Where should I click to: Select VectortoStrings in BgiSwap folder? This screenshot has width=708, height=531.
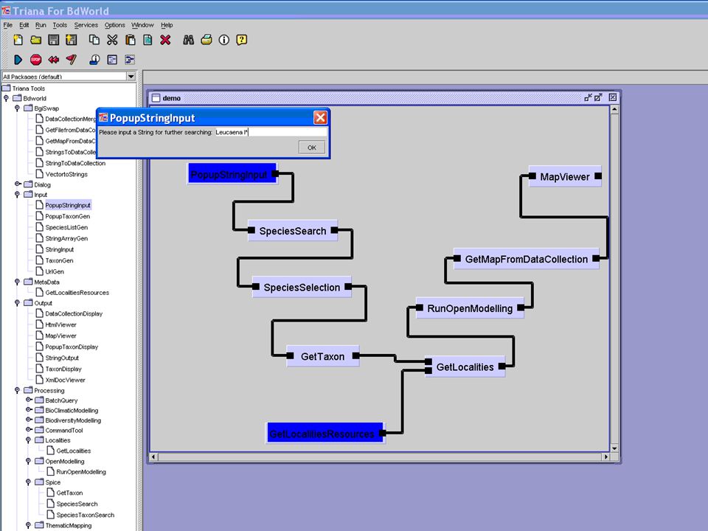point(66,174)
